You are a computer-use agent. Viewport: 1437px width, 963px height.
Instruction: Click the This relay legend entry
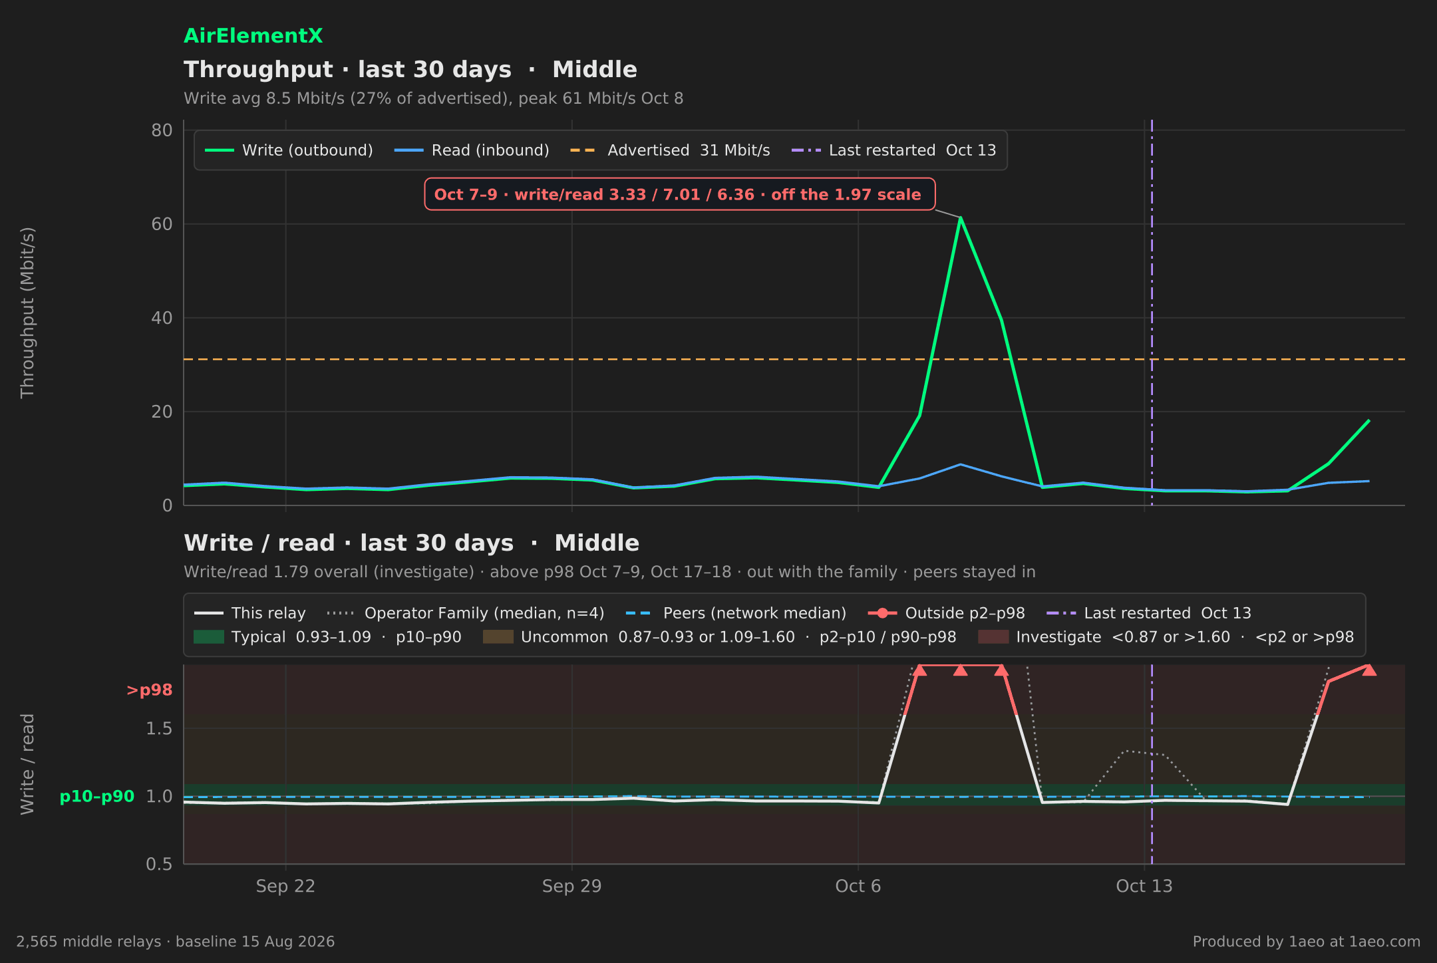[x=250, y=613]
